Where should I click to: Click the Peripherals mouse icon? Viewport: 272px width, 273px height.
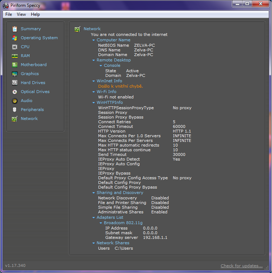[x=15, y=110]
